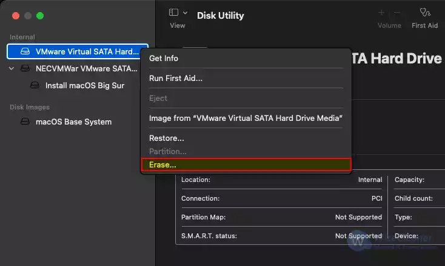Select Install macOS Big Sur volume
Image resolution: width=445 pixels, height=266 pixels.
[x=78, y=85]
